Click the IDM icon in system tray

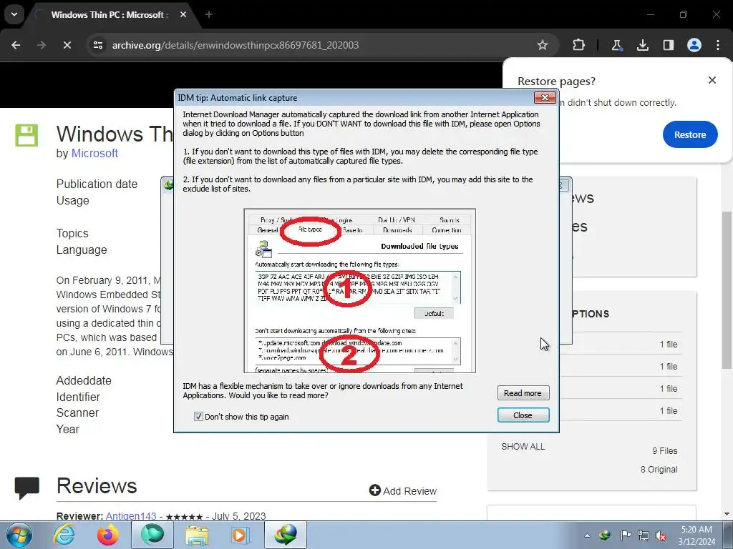click(606, 535)
